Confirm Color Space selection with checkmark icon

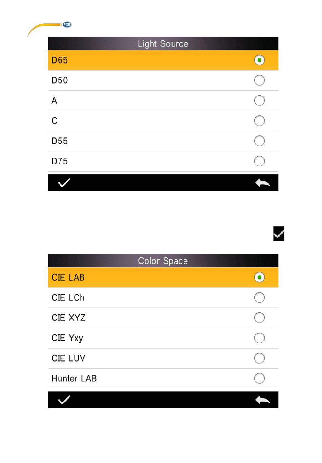click(64, 400)
